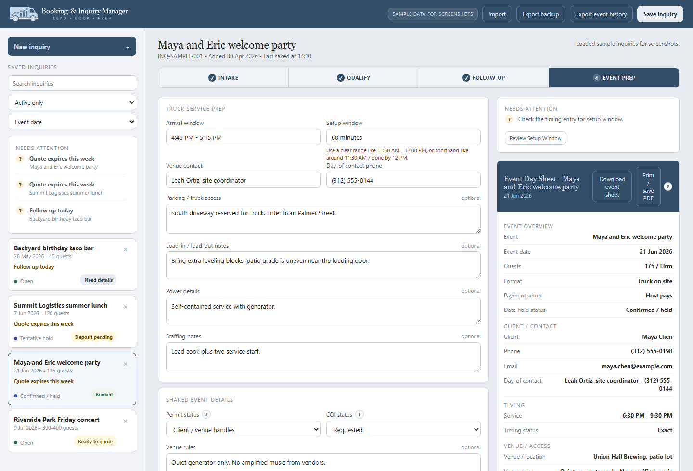Open the Event date sort dropdown
Viewport: 693px width, 471px height.
point(72,122)
